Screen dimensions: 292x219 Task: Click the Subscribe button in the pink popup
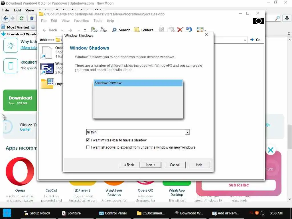239,185
